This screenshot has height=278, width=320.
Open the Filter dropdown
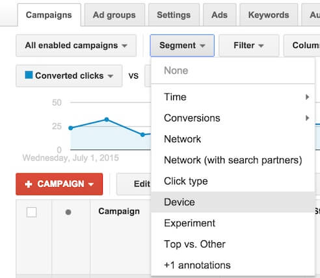pyautogui.click(x=248, y=45)
